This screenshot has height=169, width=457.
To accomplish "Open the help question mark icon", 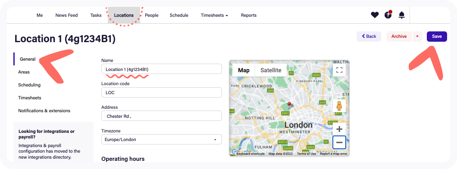I will pos(388,15).
